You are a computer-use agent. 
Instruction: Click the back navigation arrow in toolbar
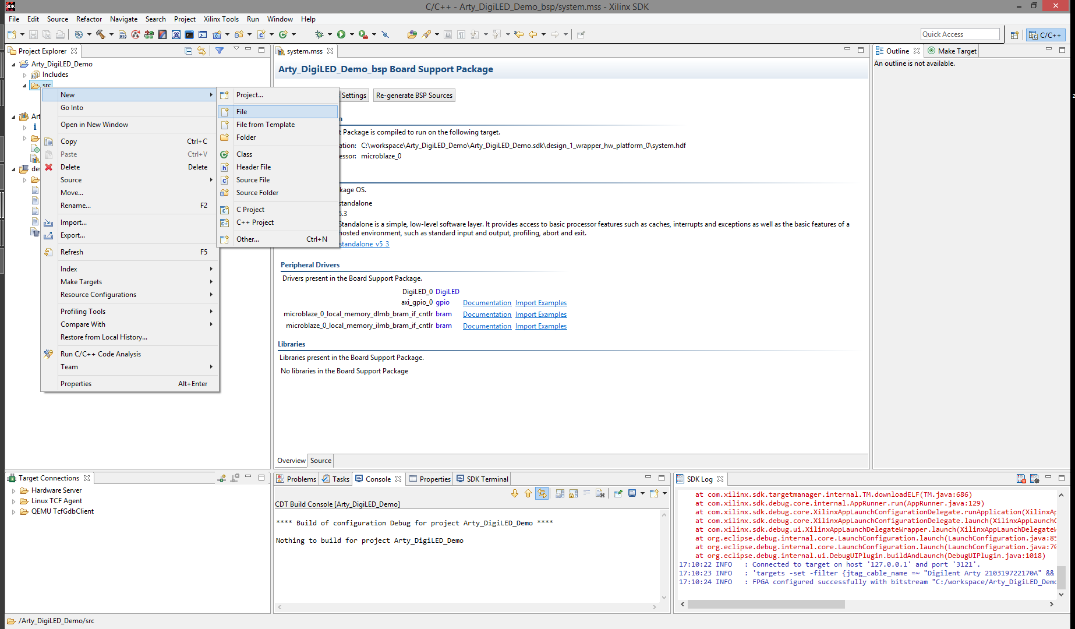[533, 34]
